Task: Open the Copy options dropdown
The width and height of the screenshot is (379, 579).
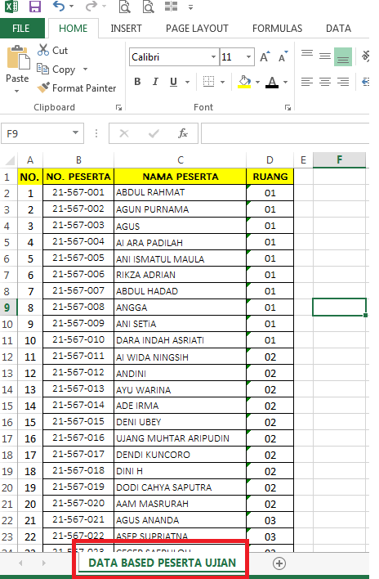Action: click(x=86, y=69)
